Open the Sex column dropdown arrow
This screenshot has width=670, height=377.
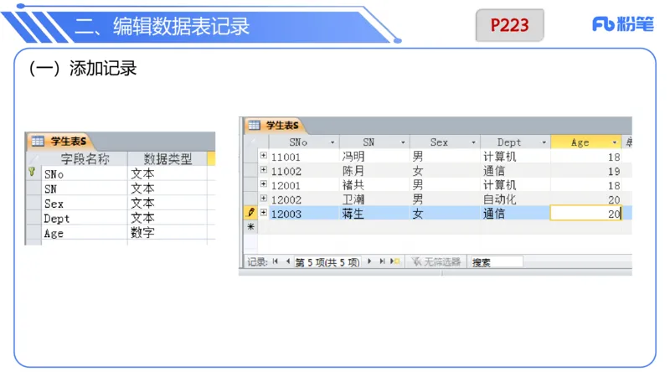(x=473, y=142)
